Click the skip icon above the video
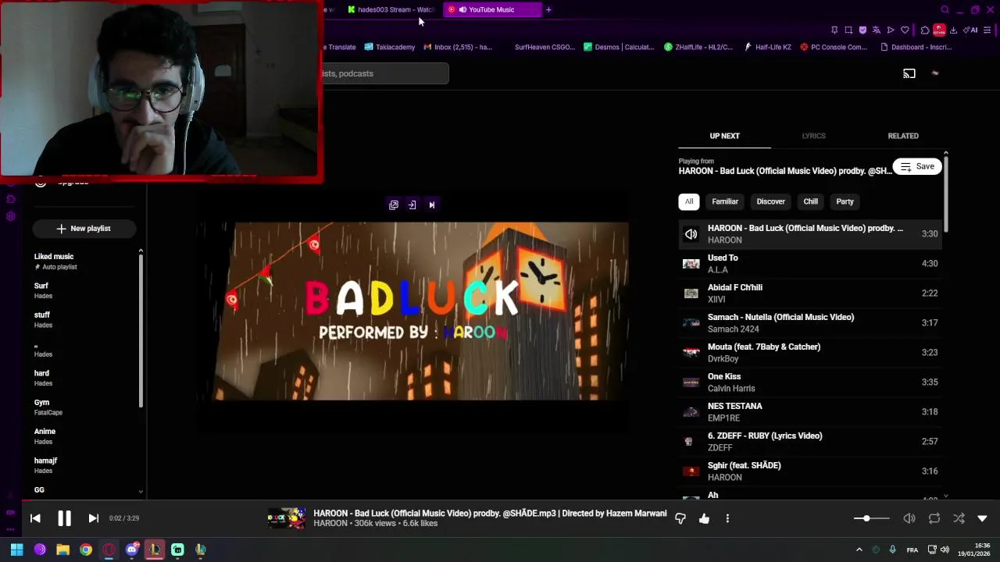The height and width of the screenshot is (562, 1000). (431, 205)
